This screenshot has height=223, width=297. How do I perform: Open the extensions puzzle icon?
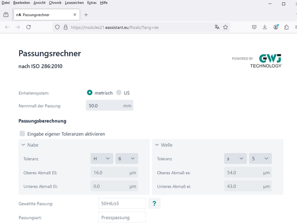pos(286,27)
